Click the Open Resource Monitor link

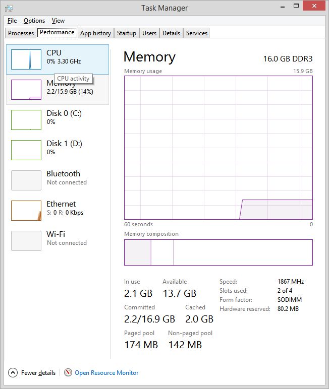point(106,373)
